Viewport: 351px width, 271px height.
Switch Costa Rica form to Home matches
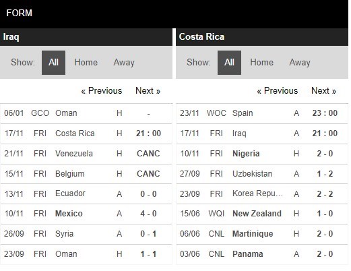tap(261, 63)
